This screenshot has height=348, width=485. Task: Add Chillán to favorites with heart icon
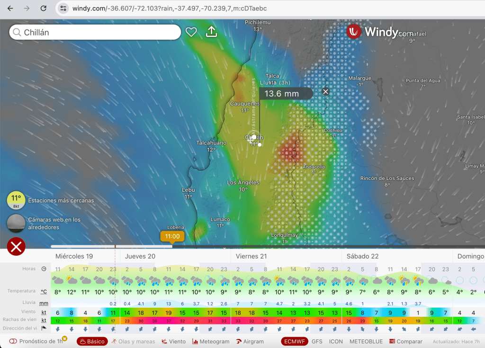click(x=191, y=32)
